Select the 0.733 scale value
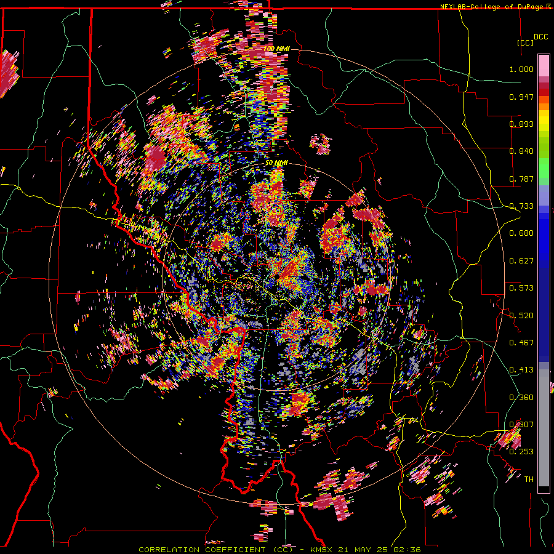The height and width of the screenshot is (554, 554). click(x=521, y=206)
